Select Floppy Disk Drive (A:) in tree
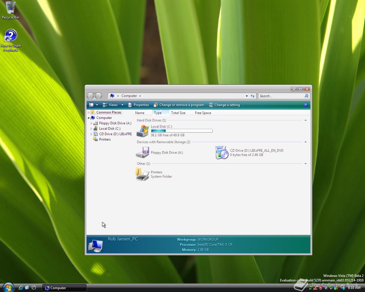365x292 pixels. pyautogui.click(x=115, y=123)
